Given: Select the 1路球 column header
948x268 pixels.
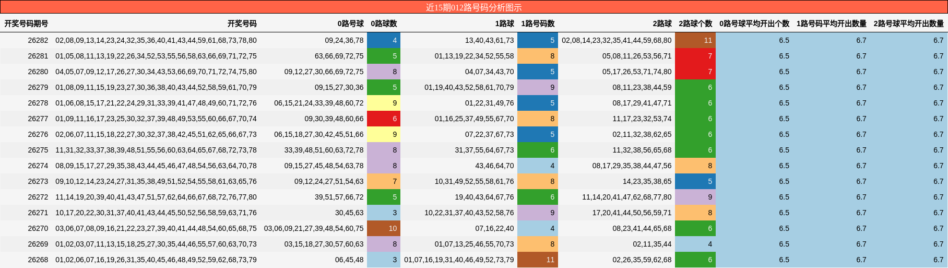Looking at the screenshot, I should pos(505,24).
